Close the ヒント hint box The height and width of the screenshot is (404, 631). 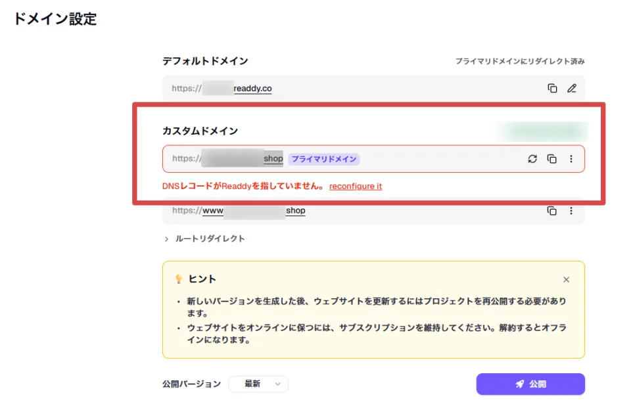point(566,280)
